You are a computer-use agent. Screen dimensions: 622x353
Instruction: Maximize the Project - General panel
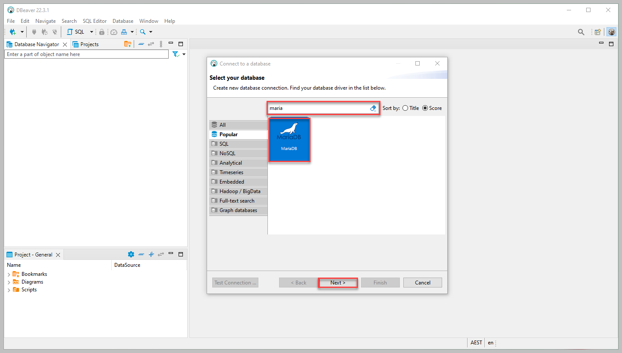click(x=181, y=254)
